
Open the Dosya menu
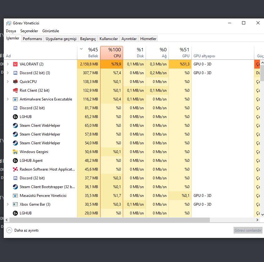click(x=11, y=31)
